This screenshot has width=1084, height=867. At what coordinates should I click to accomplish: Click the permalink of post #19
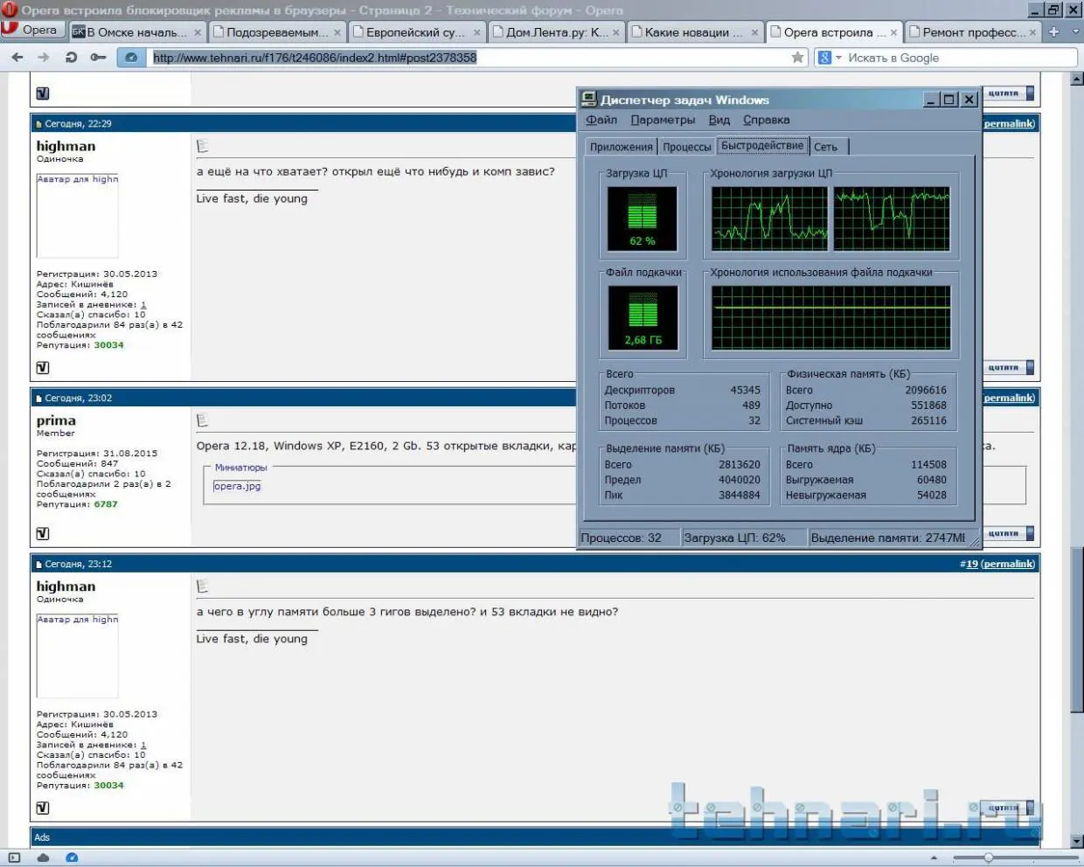click(x=1007, y=564)
